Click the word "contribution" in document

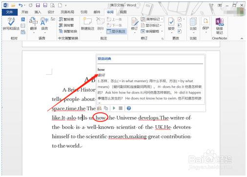click(176, 137)
